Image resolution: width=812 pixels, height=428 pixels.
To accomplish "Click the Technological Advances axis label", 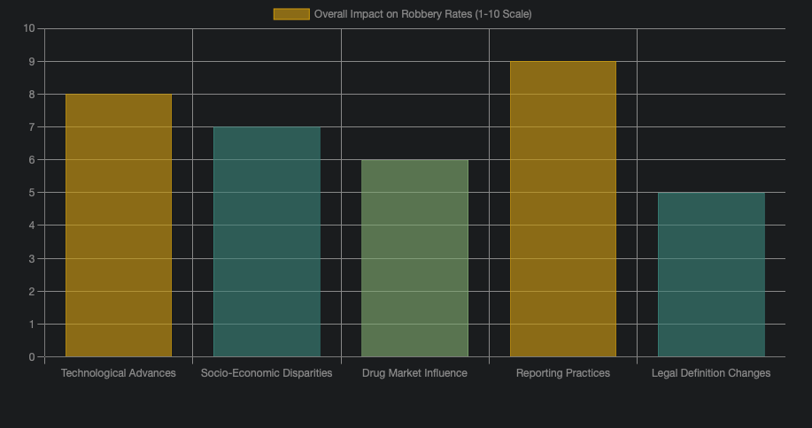I will tap(119, 373).
